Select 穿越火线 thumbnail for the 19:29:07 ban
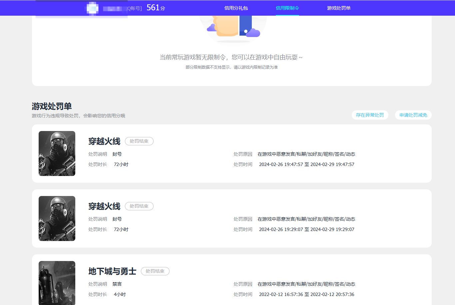 click(57, 218)
